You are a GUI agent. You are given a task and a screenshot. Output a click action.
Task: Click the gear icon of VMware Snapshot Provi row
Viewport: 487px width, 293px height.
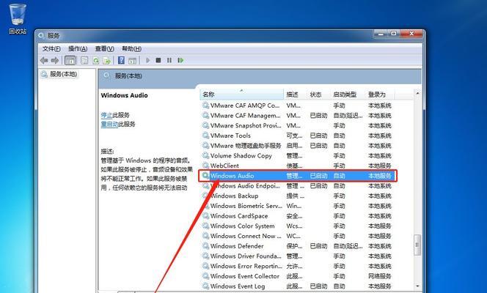coord(205,125)
